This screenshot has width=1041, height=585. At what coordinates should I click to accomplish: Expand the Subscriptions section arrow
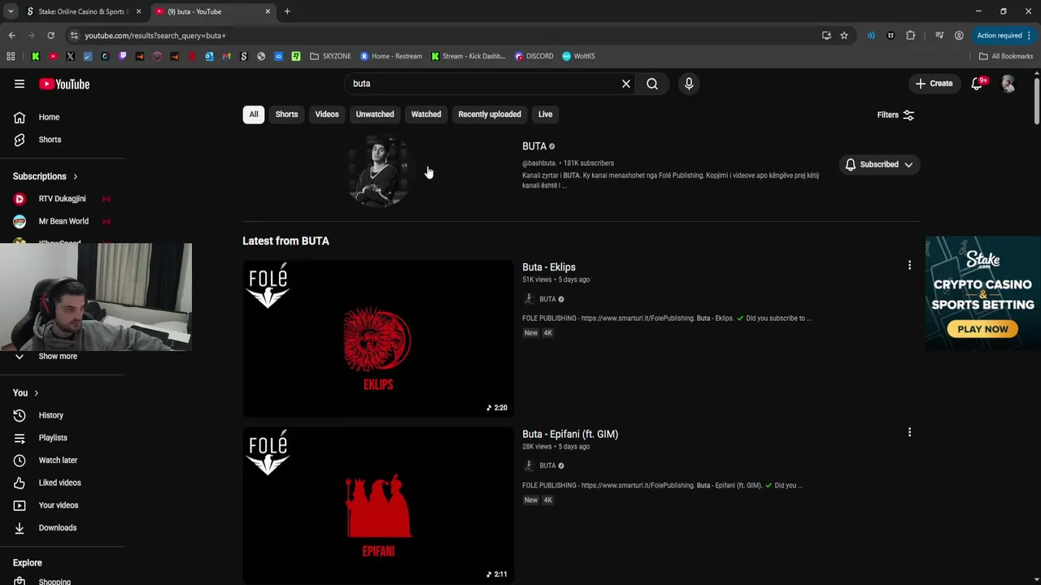click(x=76, y=176)
